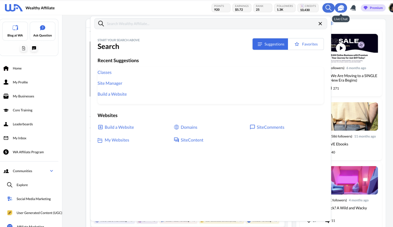Open Build a Website under Websites
Screen dimensions: 393x227
tap(119, 127)
